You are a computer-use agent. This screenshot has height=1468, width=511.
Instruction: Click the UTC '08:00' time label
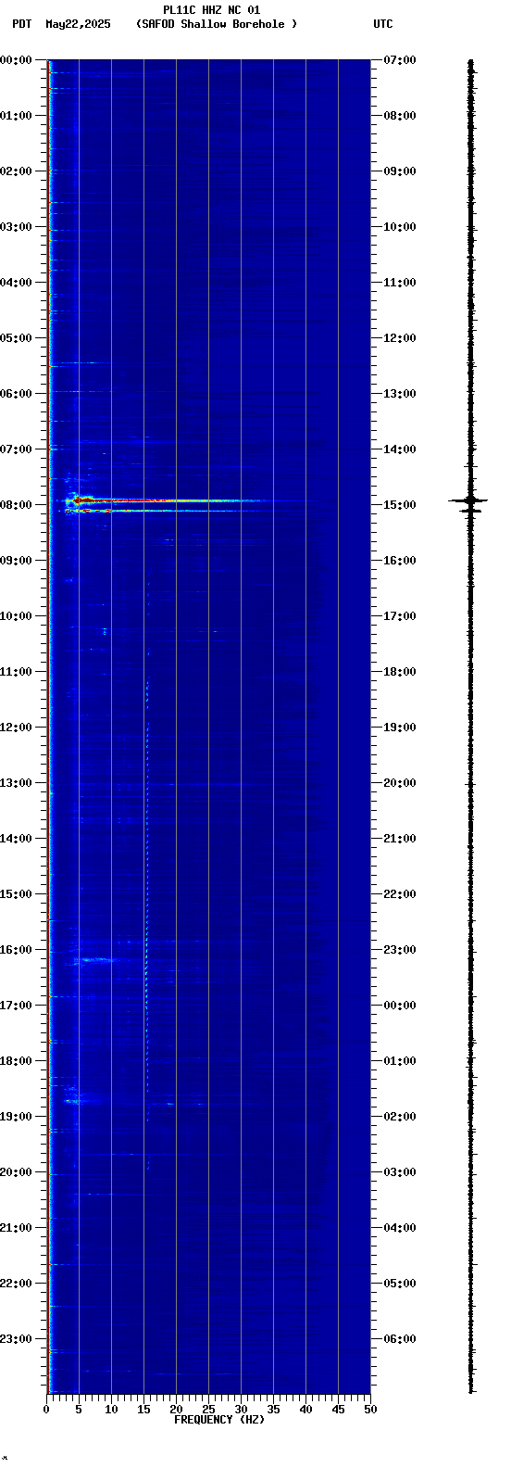pos(400,116)
